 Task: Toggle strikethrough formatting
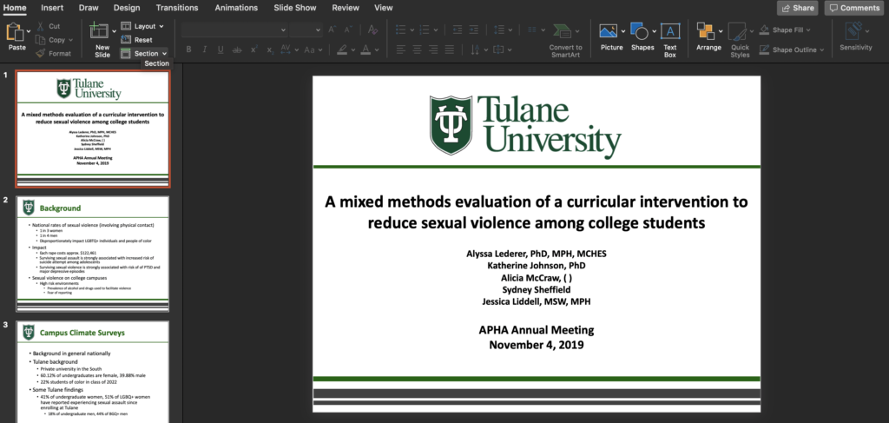pos(237,50)
